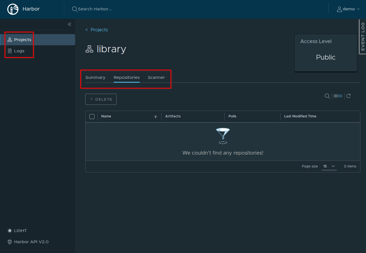Open the Scanner tab
This screenshot has width=366, height=253.
(x=156, y=77)
